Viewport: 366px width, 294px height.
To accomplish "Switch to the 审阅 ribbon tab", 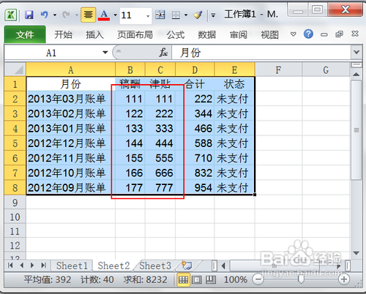I will click(x=239, y=35).
